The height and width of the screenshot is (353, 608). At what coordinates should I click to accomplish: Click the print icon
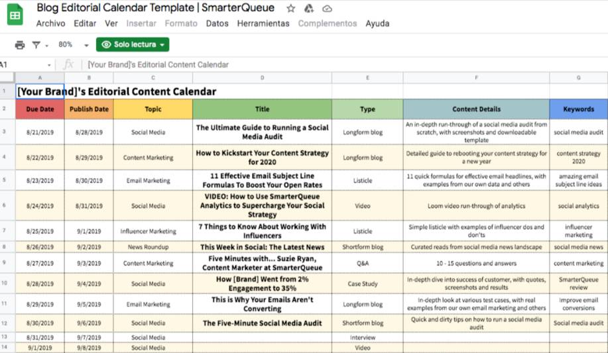(x=19, y=45)
